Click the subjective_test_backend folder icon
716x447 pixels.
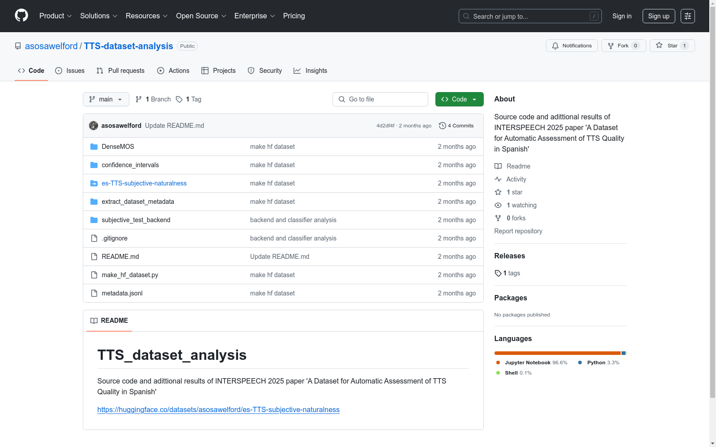pos(94,220)
